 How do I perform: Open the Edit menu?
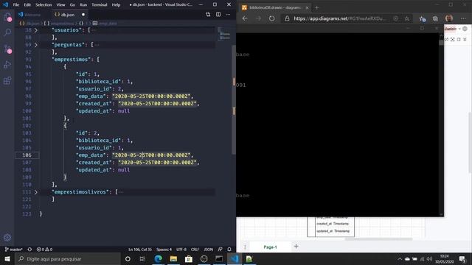tap(27, 5)
